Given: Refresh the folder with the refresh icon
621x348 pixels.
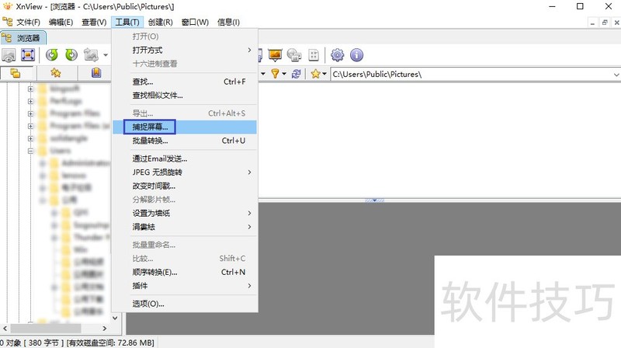Looking at the screenshot, I should [x=296, y=73].
